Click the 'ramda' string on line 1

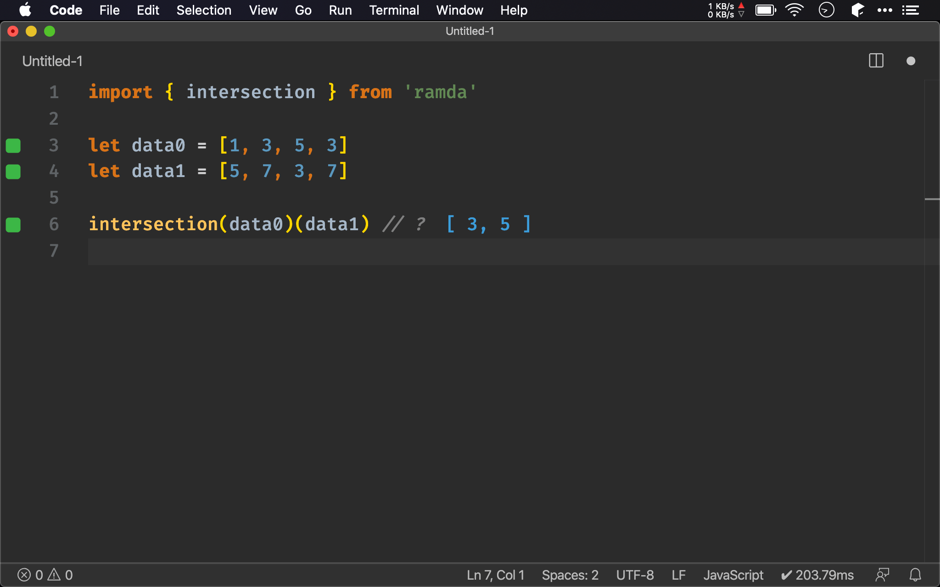[x=440, y=92]
